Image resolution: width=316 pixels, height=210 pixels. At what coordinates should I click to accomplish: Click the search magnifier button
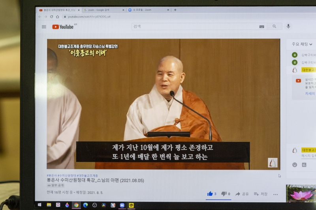pos(274,26)
